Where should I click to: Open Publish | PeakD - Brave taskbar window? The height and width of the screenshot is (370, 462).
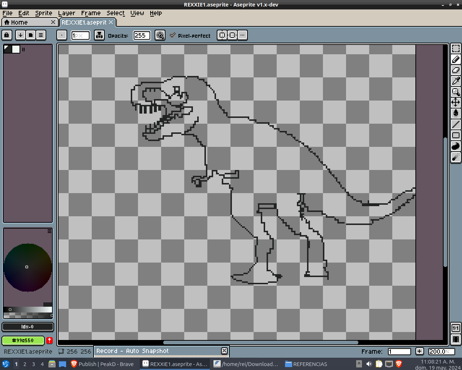pos(103,364)
